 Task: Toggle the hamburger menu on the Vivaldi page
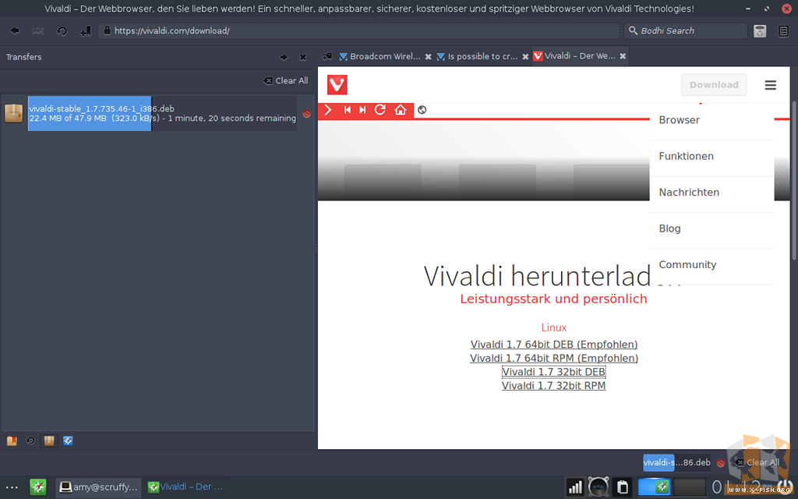click(x=770, y=85)
